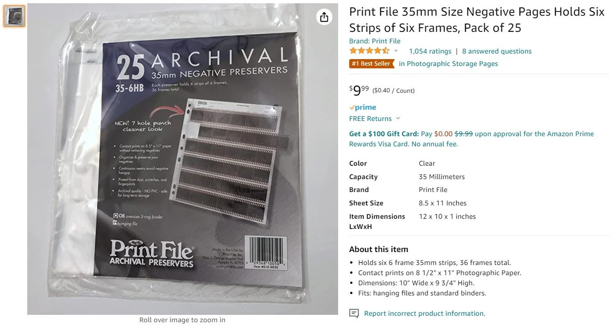The width and height of the screenshot is (614, 331).
Task: Open the star rating breakdown
Action: coord(370,51)
